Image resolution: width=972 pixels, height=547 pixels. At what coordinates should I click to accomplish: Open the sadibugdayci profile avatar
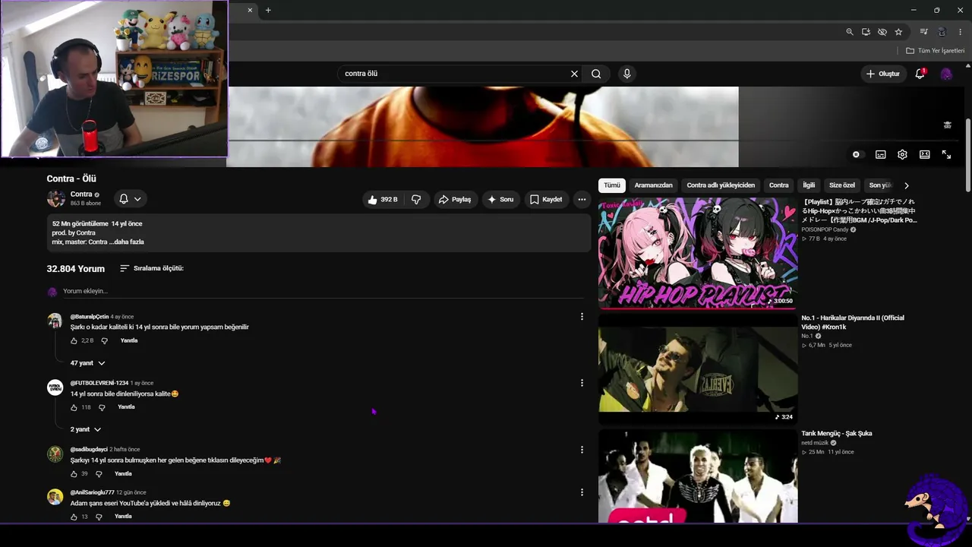55,454
